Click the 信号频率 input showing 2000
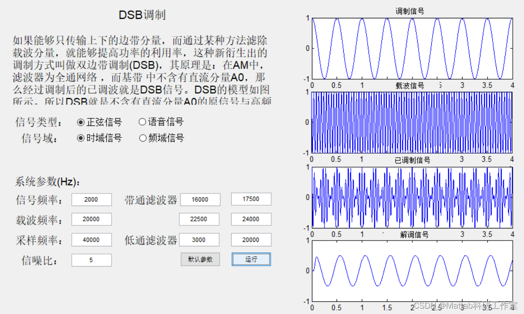This screenshot has width=524, height=314. [91, 199]
